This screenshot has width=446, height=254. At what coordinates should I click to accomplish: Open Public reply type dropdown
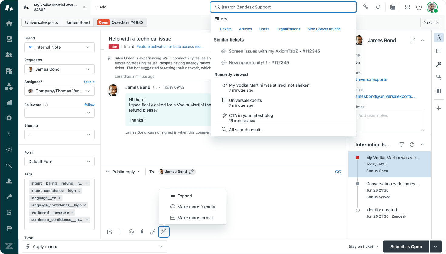coord(123,172)
